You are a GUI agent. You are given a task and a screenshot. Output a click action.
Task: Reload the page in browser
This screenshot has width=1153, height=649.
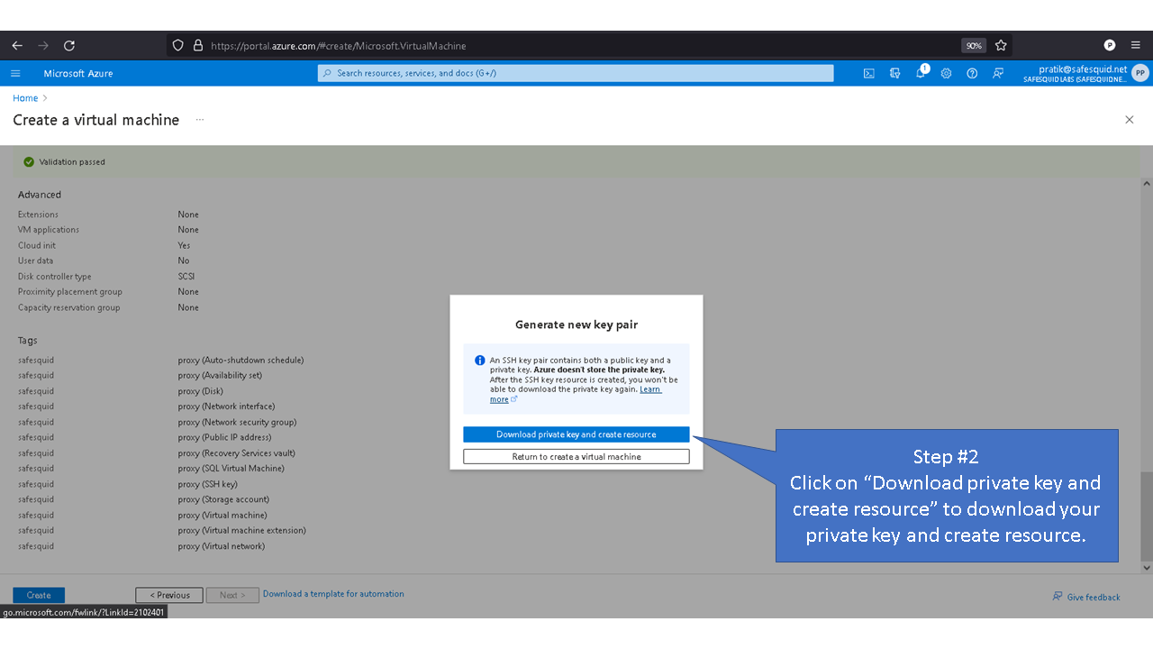coord(69,45)
